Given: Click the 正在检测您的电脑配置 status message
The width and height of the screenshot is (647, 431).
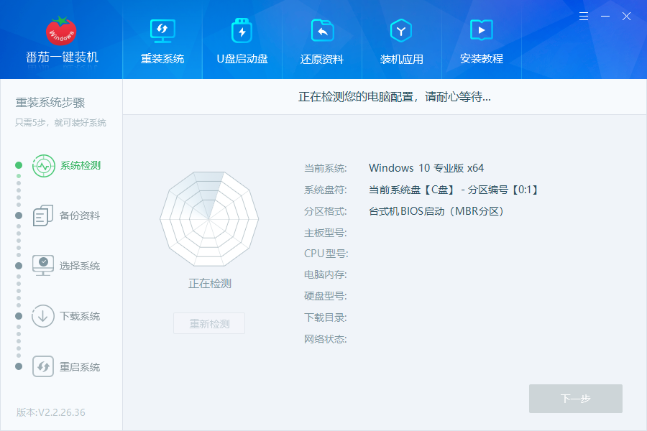Looking at the screenshot, I should (395, 97).
